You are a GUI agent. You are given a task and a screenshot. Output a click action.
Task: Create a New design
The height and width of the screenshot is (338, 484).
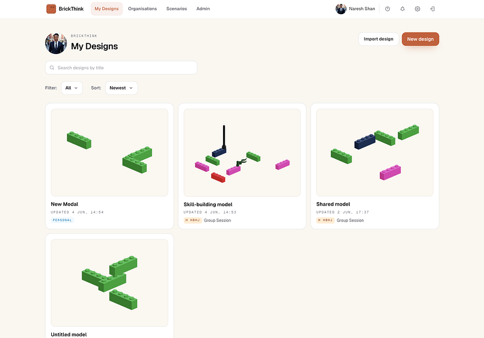[420, 39]
